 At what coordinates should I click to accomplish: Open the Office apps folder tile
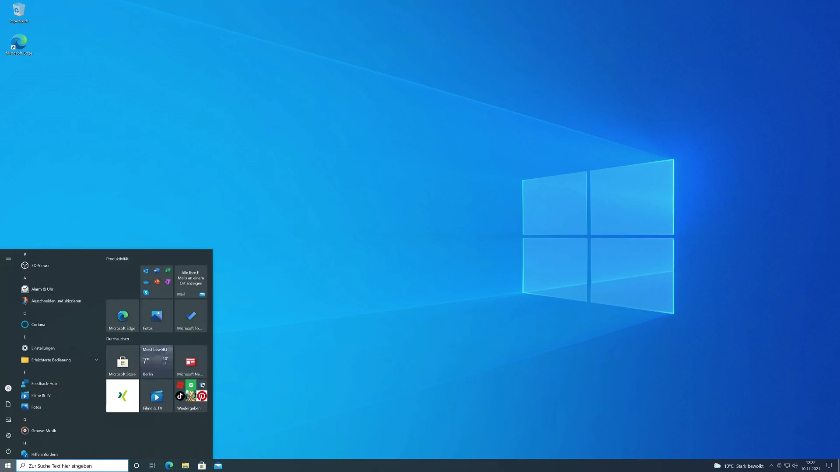[157, 282]
